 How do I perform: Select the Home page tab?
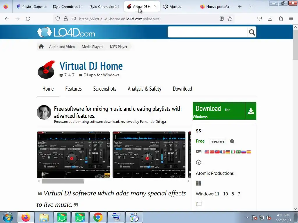click(x=48, y=89)
